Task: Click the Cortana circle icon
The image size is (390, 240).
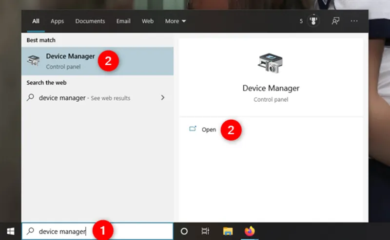Action: (184, 231)
